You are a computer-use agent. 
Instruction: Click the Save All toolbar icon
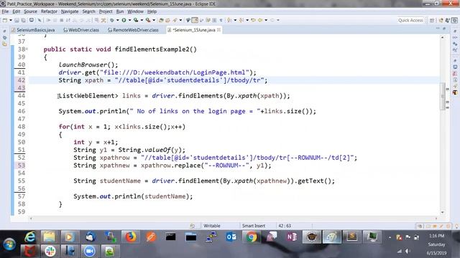coord(23,20)
